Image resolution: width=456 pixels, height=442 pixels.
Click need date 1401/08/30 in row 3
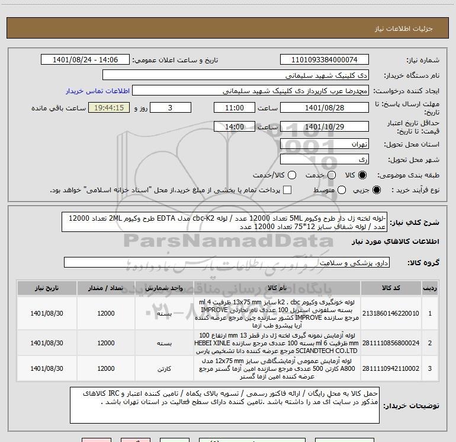click(x=47, y=368)
